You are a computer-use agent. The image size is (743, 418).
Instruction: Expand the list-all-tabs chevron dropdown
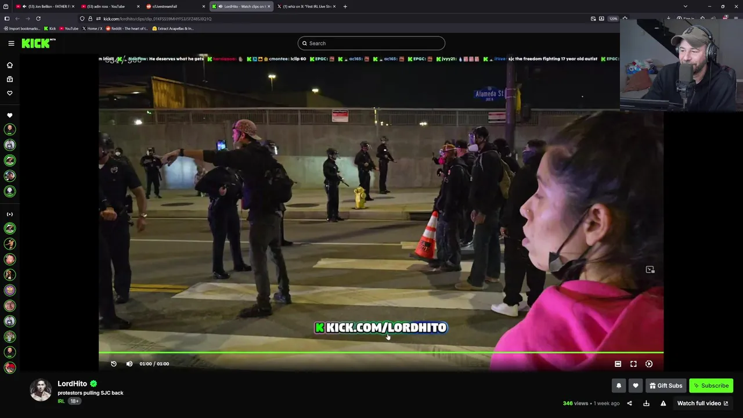(x=685, y=6)
